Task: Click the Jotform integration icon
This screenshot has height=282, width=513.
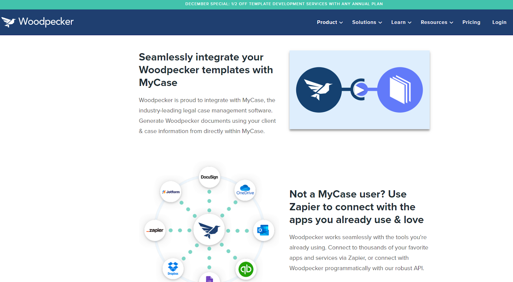Action: (171, 192)
